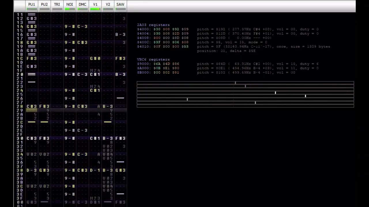Select the C#3 note in DMC row 18
This screenshot has width=369, height=207.
tap(82, 43)
